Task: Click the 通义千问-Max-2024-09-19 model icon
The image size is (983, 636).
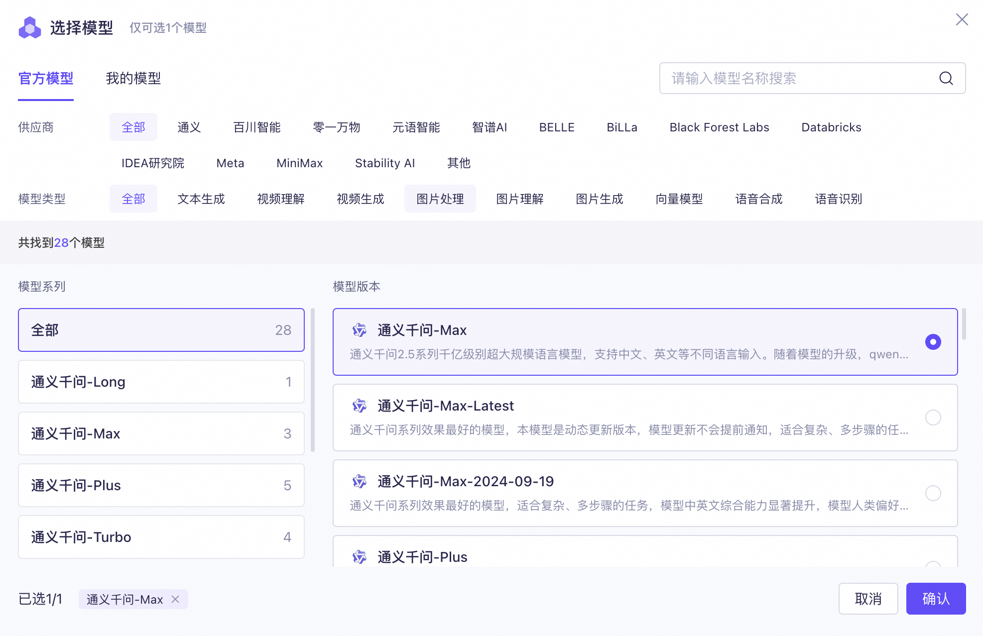Action: click(x=360, y=481)
